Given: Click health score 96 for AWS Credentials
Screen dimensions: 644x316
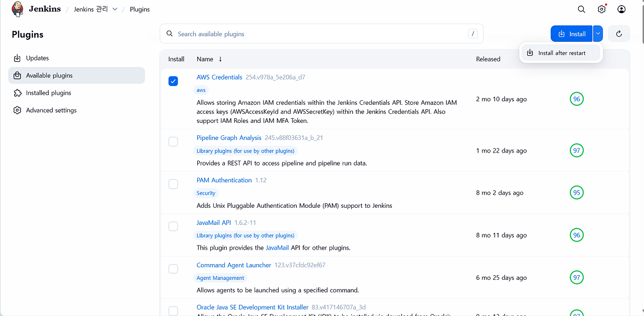Looking at the screenshot, I should tap(577, 99).
